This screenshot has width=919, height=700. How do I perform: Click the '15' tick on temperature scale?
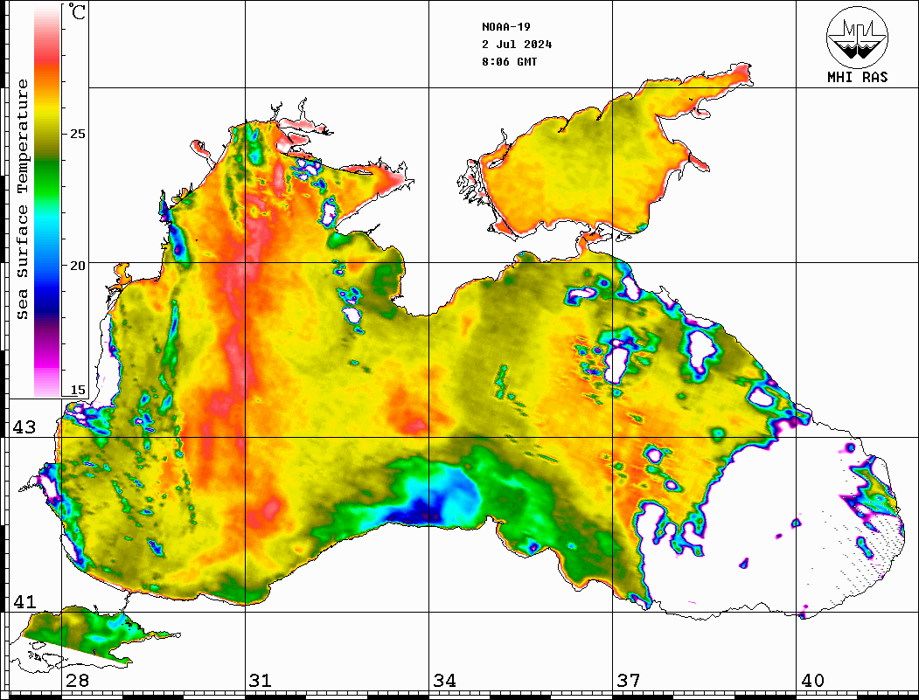click(x=77, y=390)
